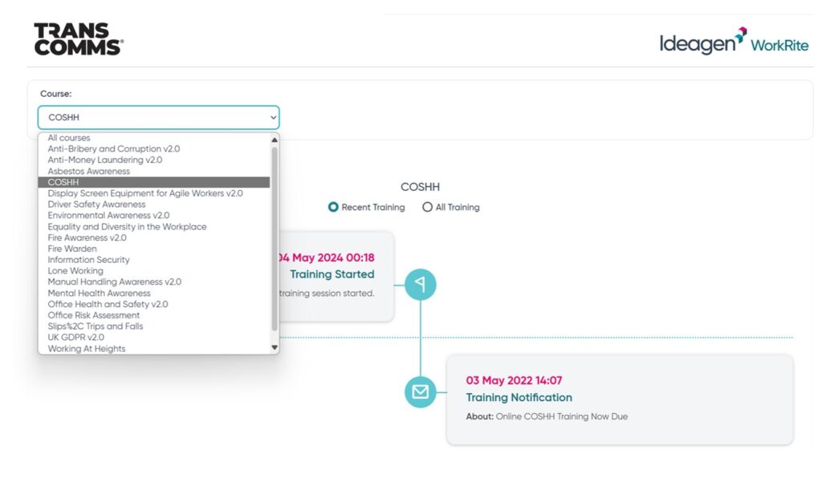Viewport: 822px width, 482px height.
Task: Click the Training Notification envelope icon
Action: (x=420, y=392)
